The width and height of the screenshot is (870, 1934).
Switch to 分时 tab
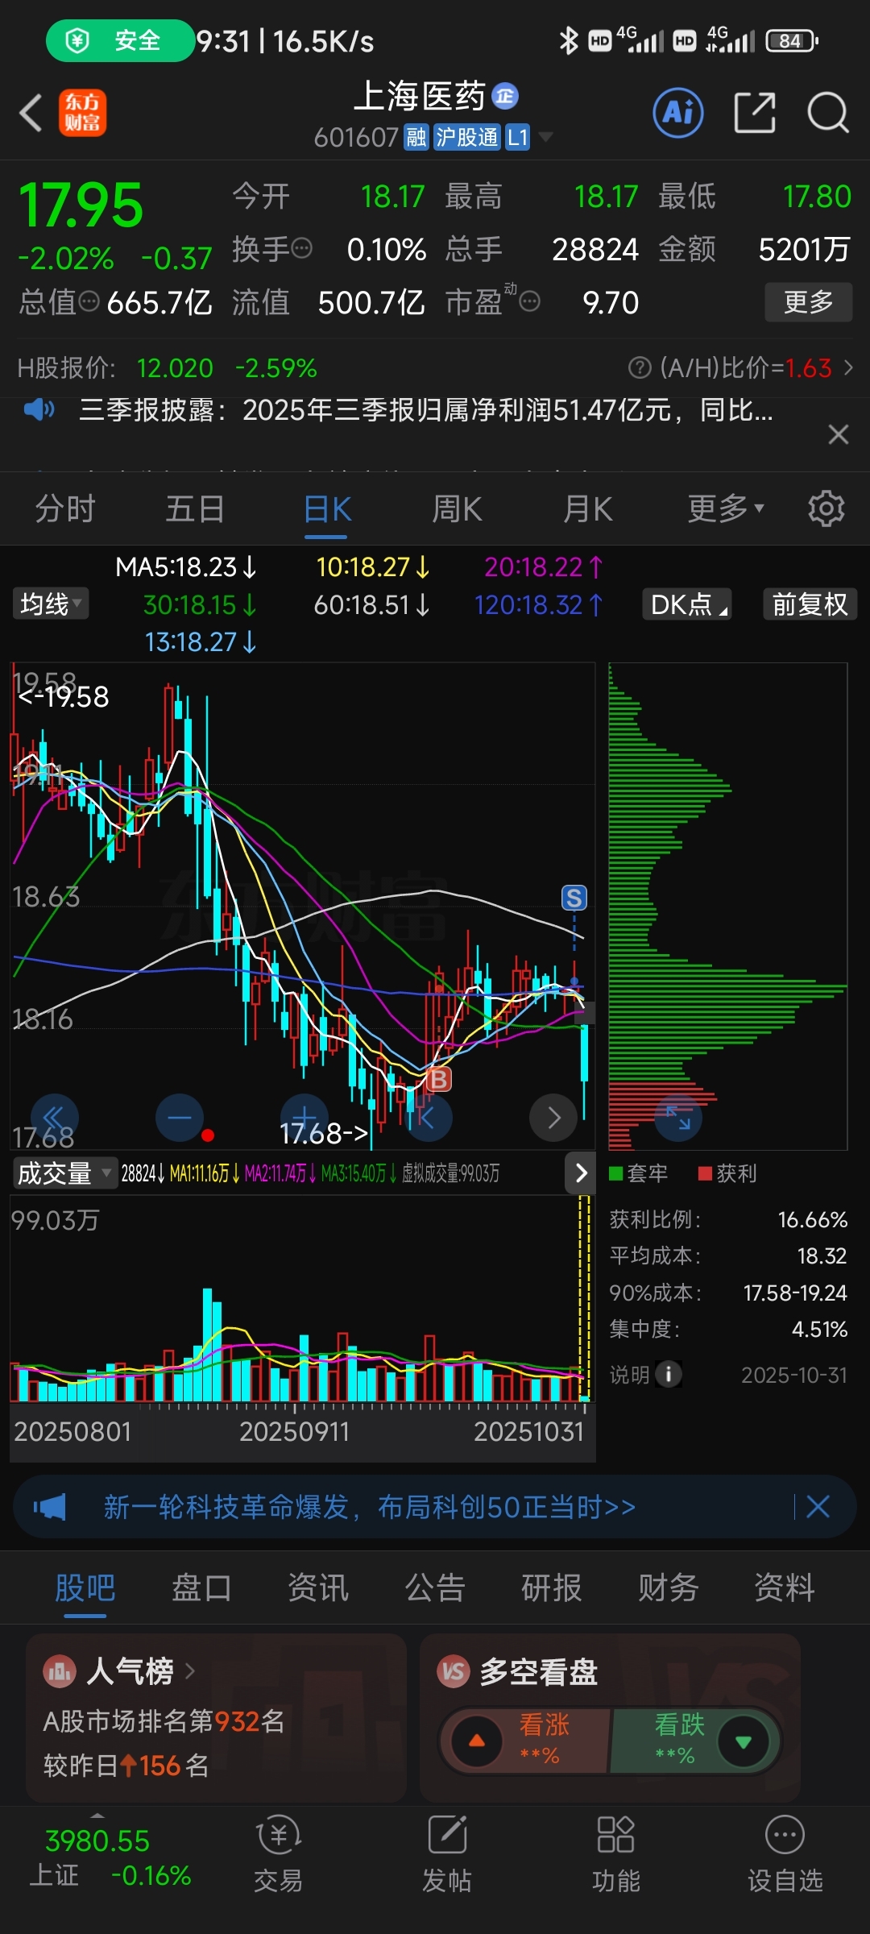click(65, 508)
